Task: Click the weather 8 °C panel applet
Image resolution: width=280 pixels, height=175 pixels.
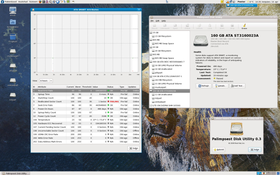Action: tap(250, 2)
